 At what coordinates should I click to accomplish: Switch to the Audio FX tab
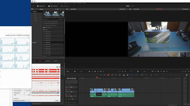(x=56, y=61)
